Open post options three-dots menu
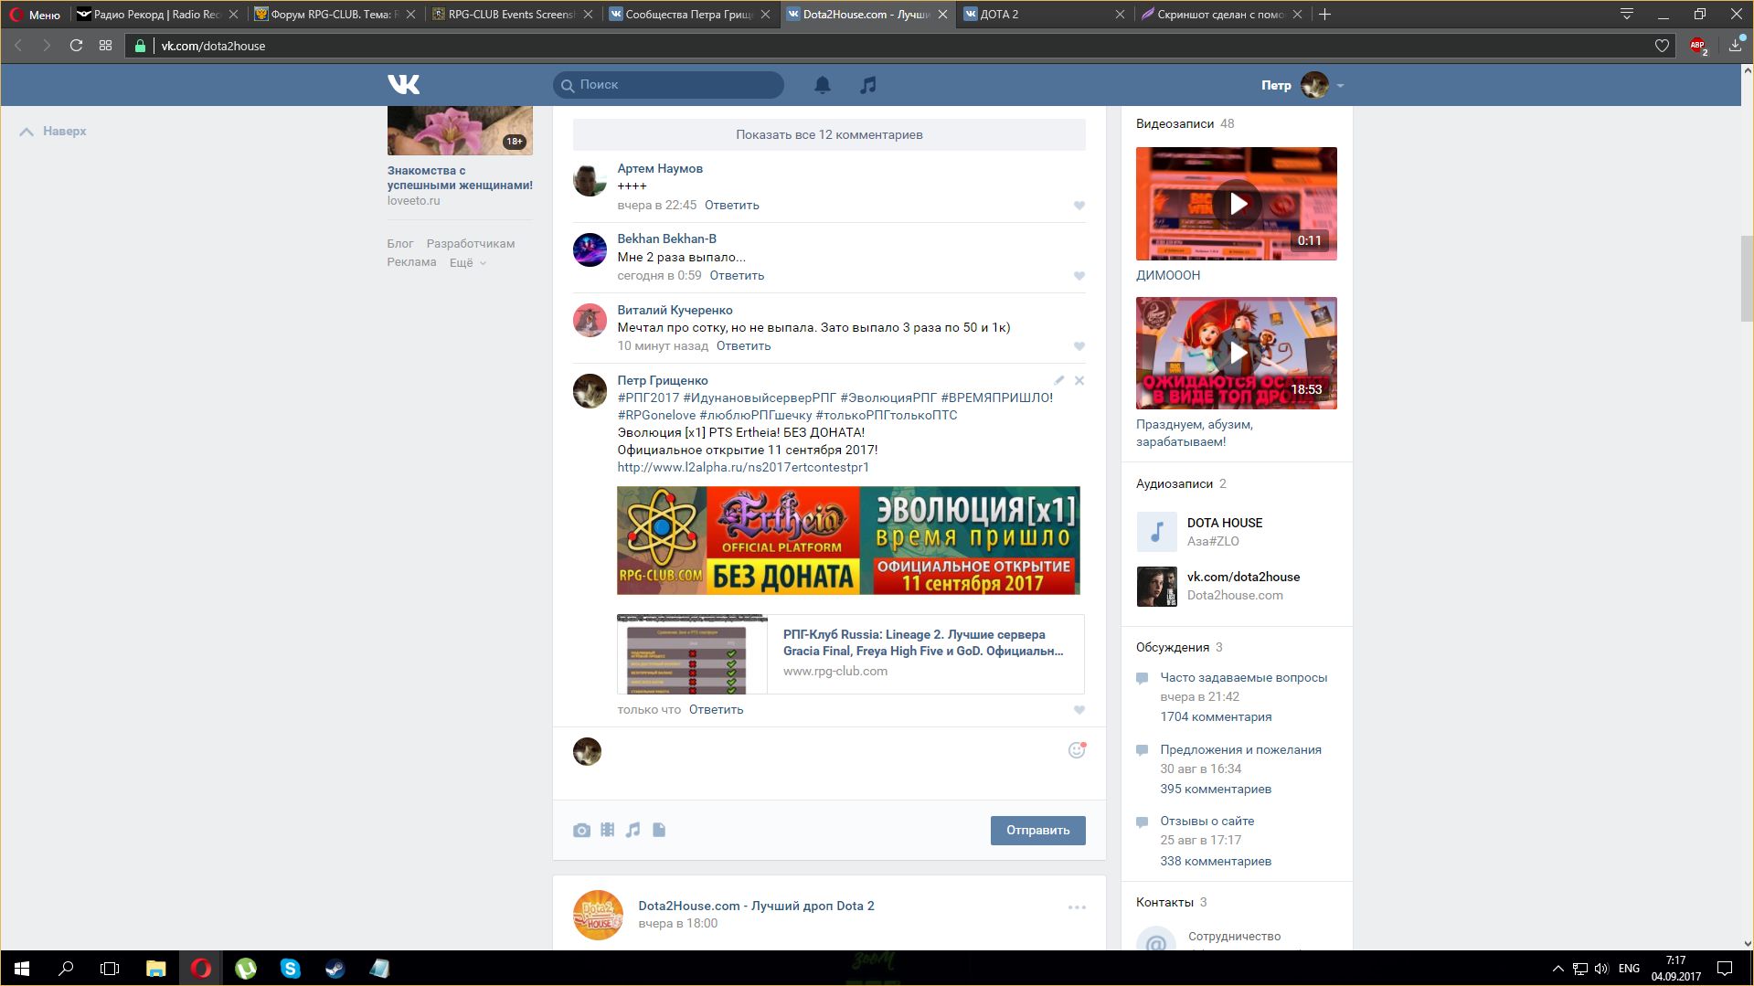This screenshot has width=1754, height=986. 1077,907
